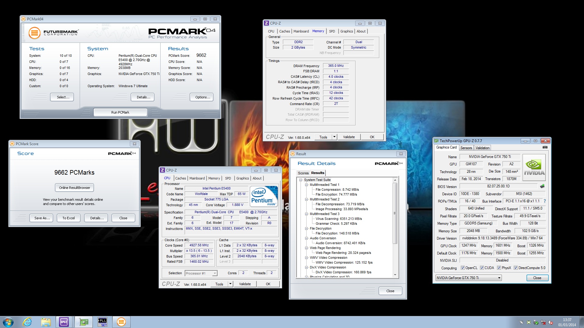Click Details... in the PCMark Score window
This screenshot has height=328, width=584.
tap(97, 218)
